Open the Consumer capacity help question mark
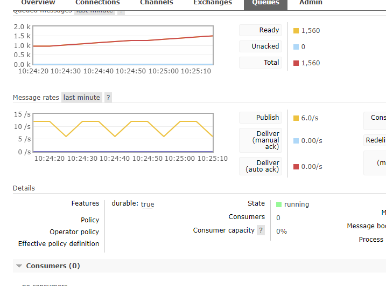This screenshot has width=386, height=286. point(261,230)
